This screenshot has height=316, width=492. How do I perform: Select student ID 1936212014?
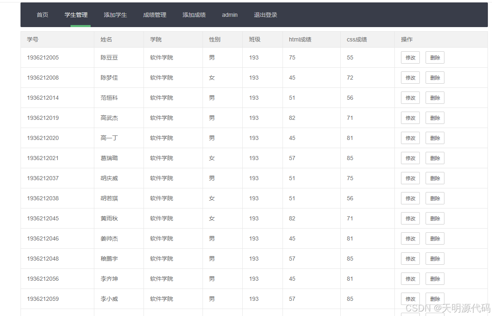(43, 98)
